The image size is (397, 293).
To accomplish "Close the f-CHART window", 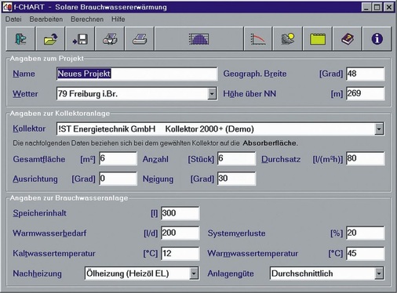I will pyautogui.click(x=389, y=7).
